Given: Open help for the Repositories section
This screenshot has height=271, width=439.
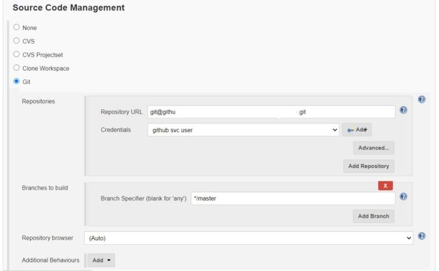Looking at the screenshot, I should click(x=421, y=100).
